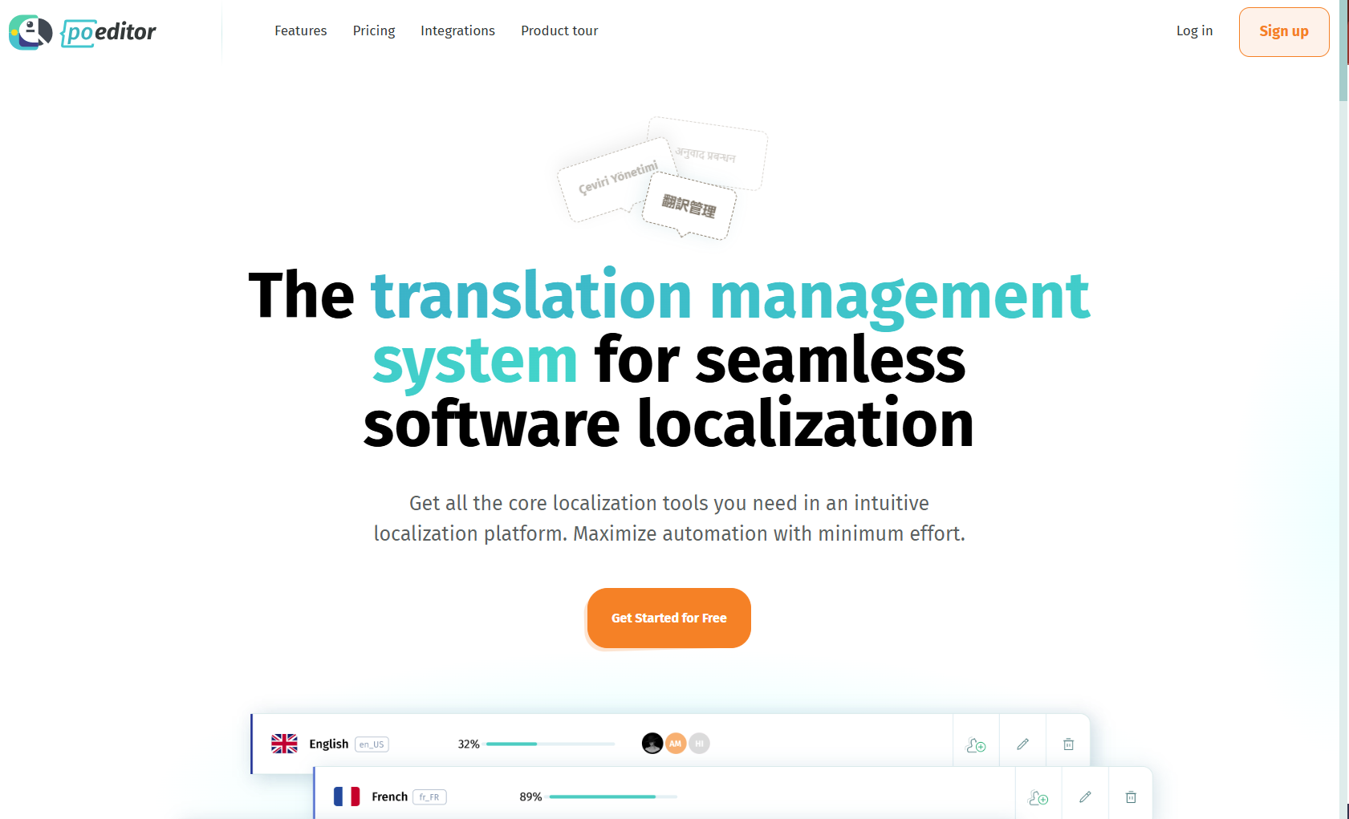The image size is (1349, 819).
Task: Click the French 89% progress bar
Action: (613, 797)
